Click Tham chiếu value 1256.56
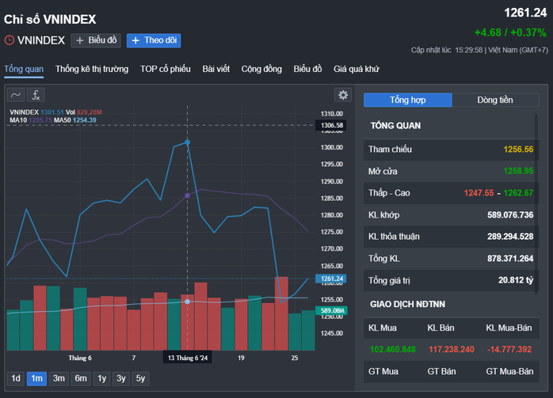The image size is (553, 398). coord(518,150)
